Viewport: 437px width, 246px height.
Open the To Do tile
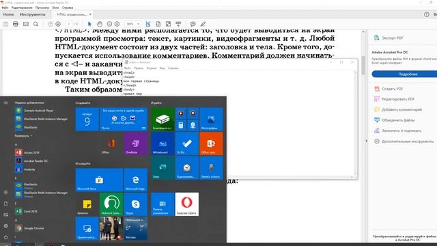187,143
